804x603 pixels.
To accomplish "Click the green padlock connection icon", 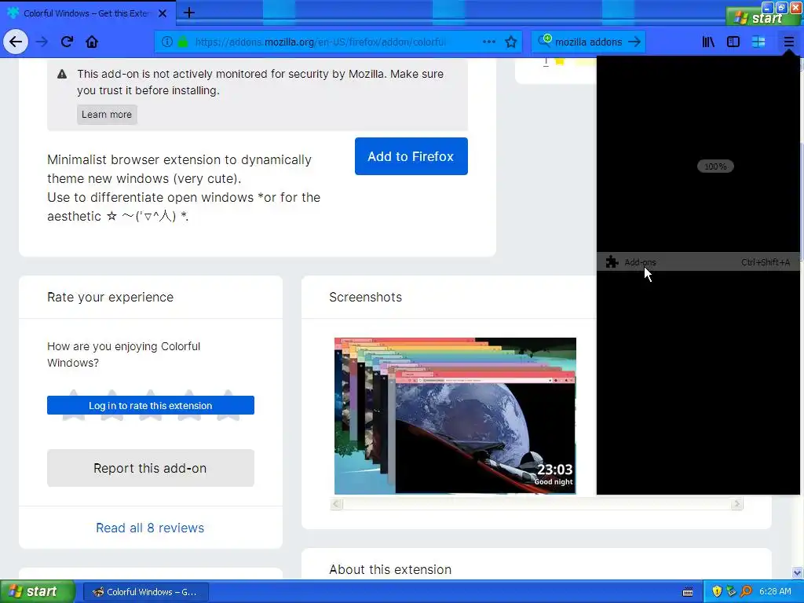I will tap(182, 42).
